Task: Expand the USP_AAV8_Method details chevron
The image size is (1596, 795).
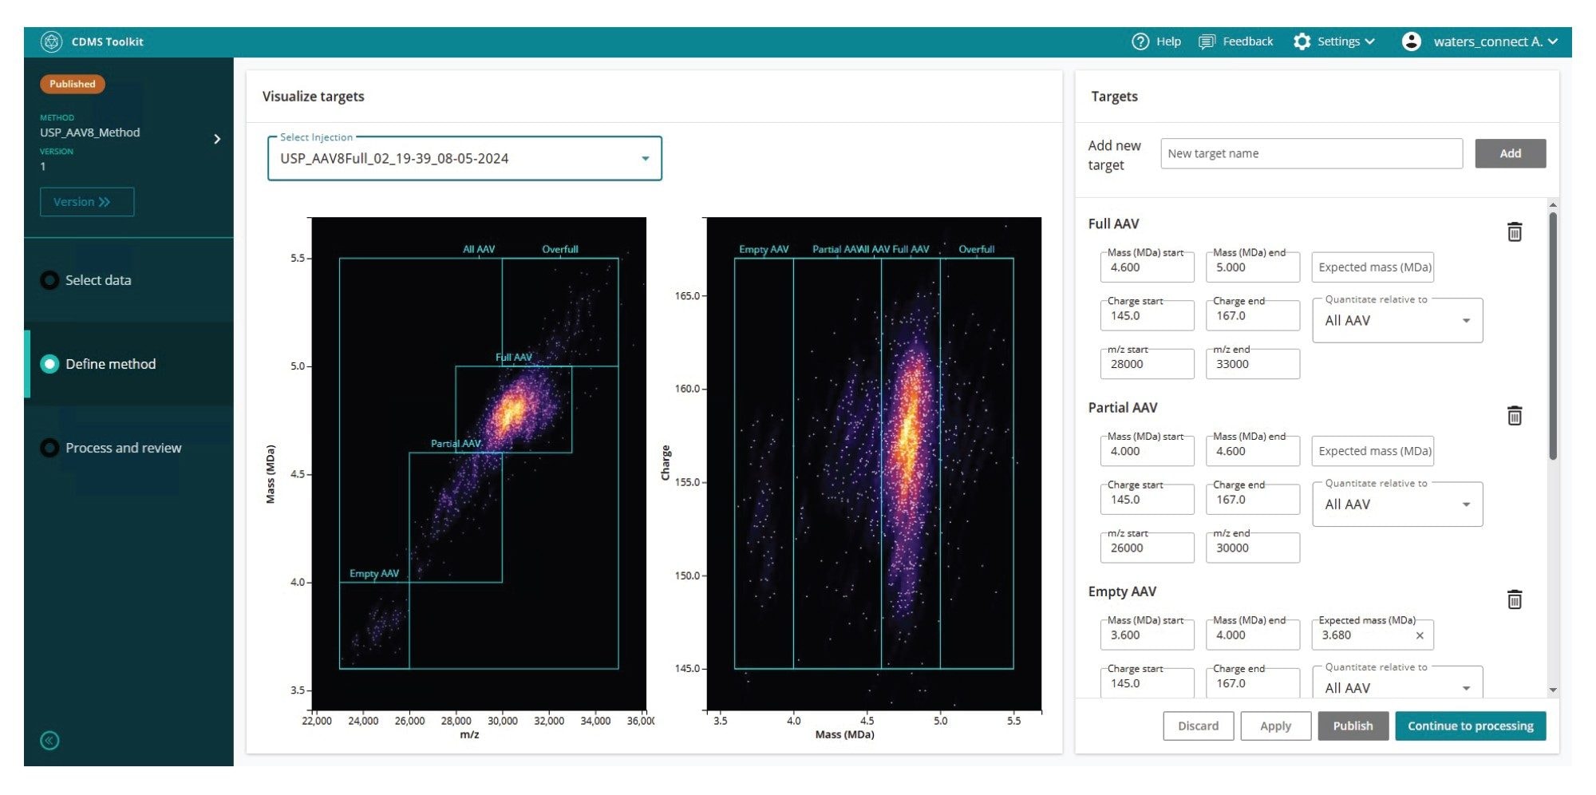Action: 217,140
